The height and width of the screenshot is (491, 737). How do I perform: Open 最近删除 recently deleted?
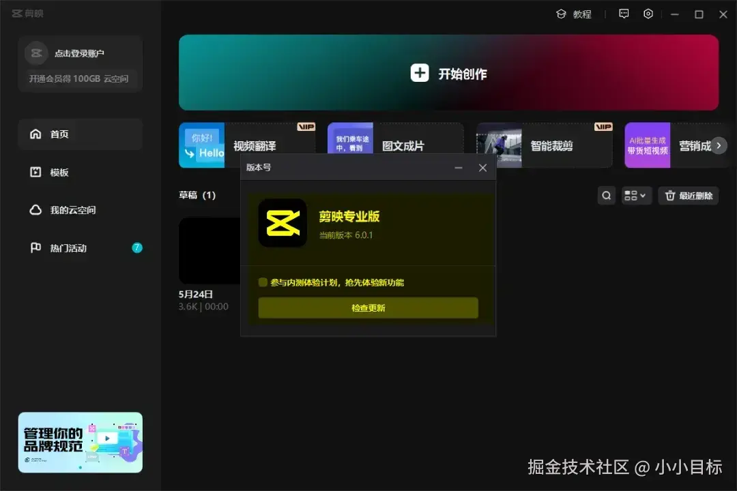click(x=689, y=196)
